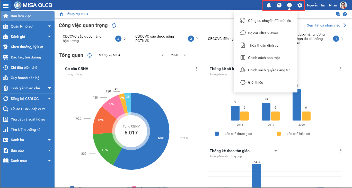Open the Sở Nội vụ MISA unit dropdown

[131, 55]
